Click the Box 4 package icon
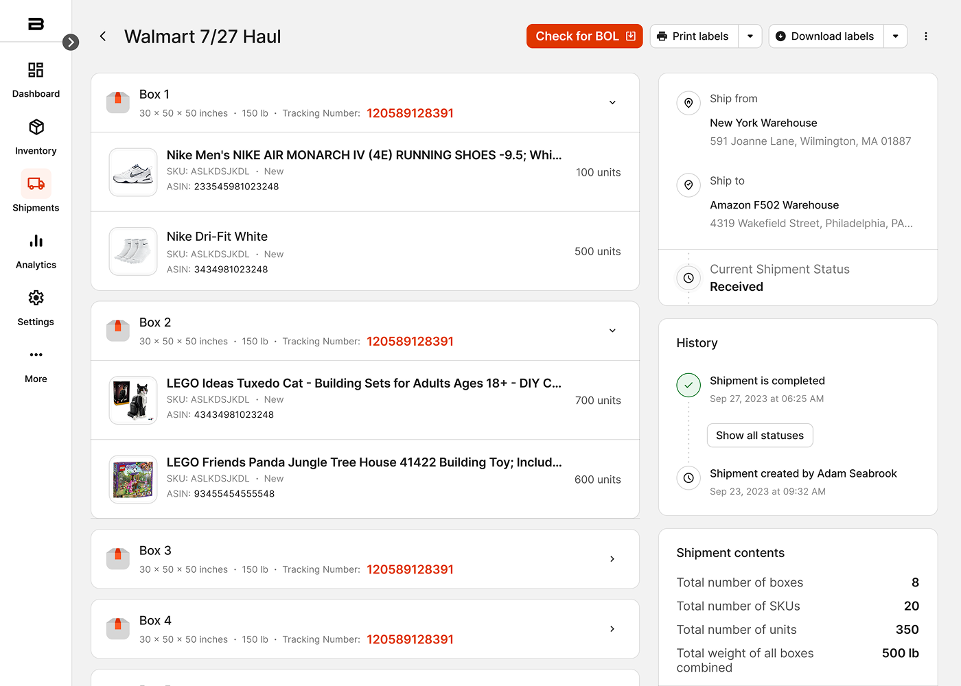Image resolution: width=961 pixels, height=686 pixels. click(118, 628)
